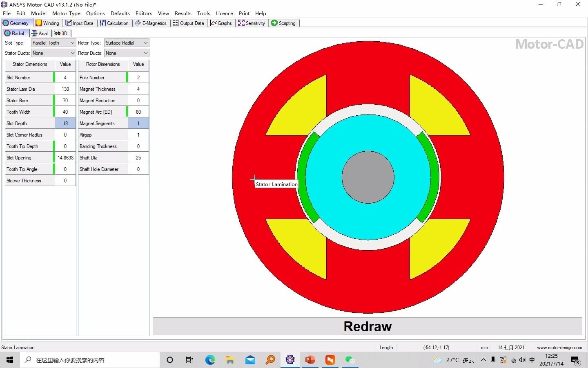Open the Winding tab

[x=48, y=23]
